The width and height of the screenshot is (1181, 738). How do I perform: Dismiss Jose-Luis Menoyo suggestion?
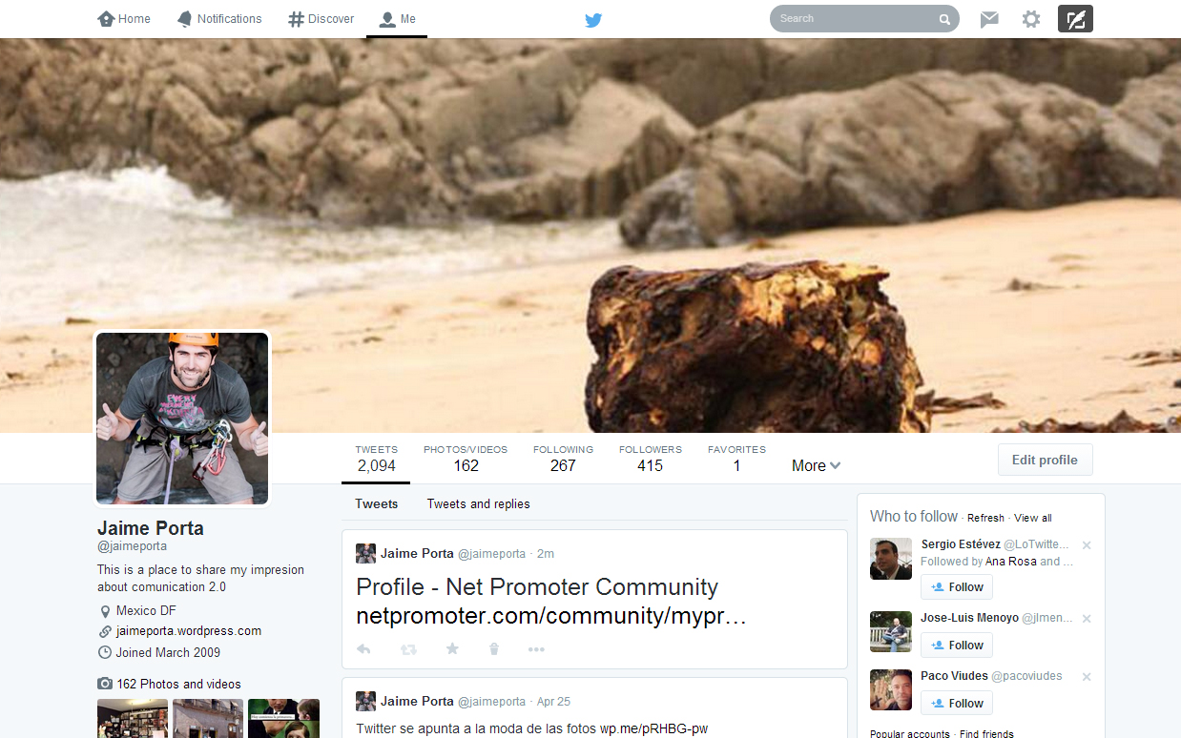(x=1087, y=619)
